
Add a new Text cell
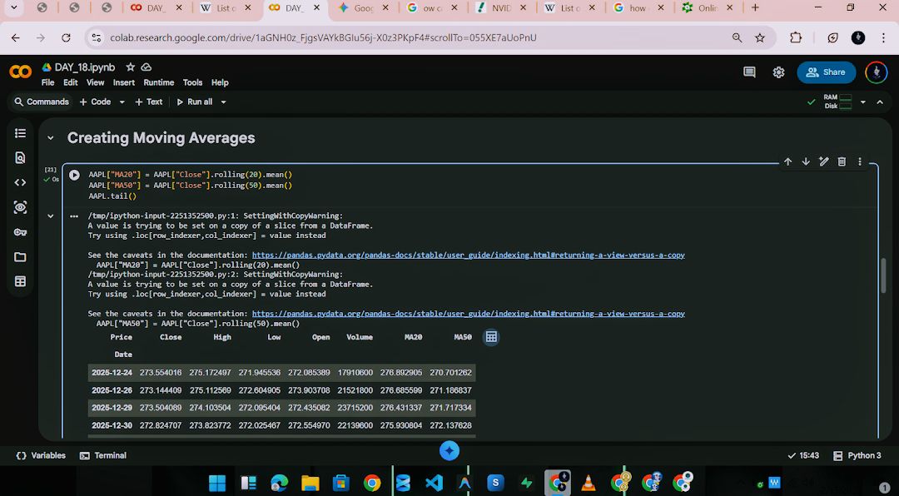148,102
